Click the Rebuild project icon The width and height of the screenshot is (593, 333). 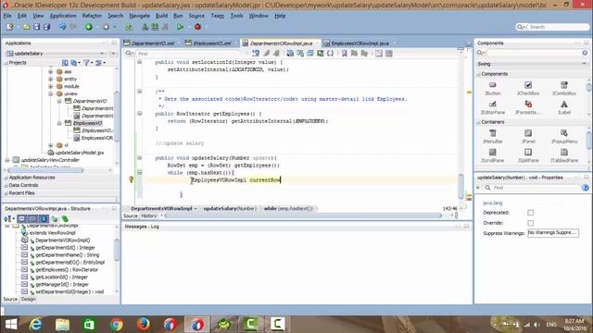tap(155, 27)
